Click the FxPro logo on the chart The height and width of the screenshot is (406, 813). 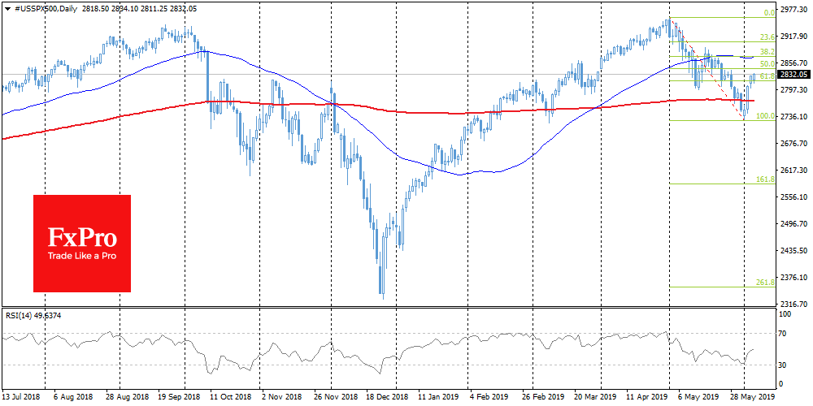tap(81, 243)
